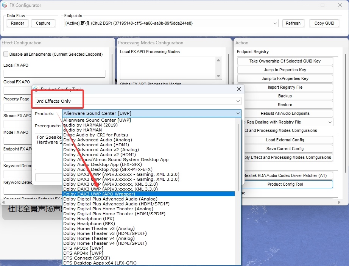The image size is (349, 266).
Task: Click Take Ownership Of Selected GUID Key
Action: [x=285, y=61]
